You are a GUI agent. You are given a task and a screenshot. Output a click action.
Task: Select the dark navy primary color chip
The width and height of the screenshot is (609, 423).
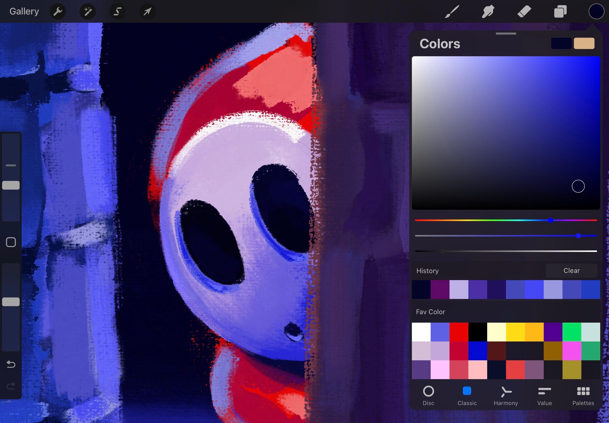click(x=561, y=44)
